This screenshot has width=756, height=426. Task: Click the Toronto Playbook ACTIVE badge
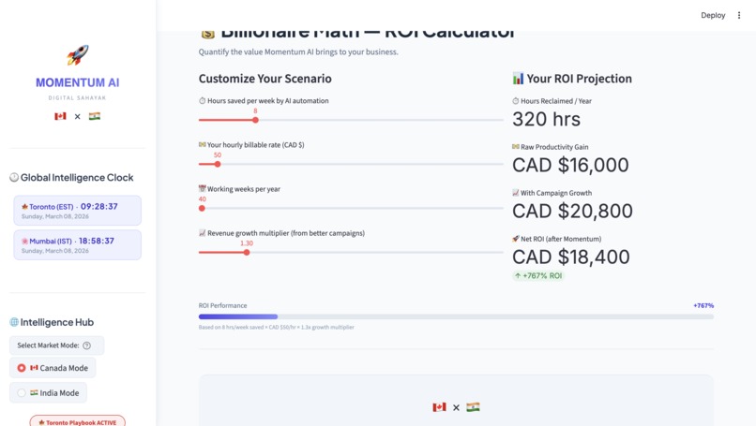77,421
